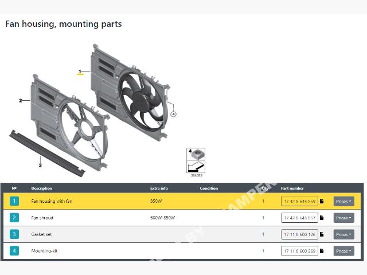Click part number field 17 42 8 645 859
The width and height of the screenshot is (367, 275).
coord(299,201)
